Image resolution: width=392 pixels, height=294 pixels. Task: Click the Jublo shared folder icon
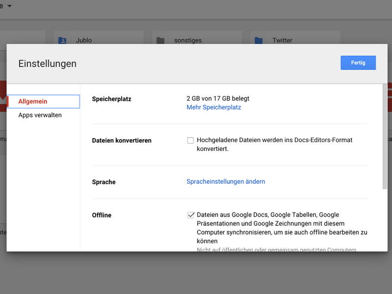coord(62,40)
